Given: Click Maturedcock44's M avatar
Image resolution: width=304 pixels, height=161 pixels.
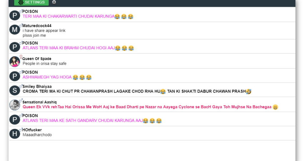Looking at the screenshot, I should pos(15,30).
